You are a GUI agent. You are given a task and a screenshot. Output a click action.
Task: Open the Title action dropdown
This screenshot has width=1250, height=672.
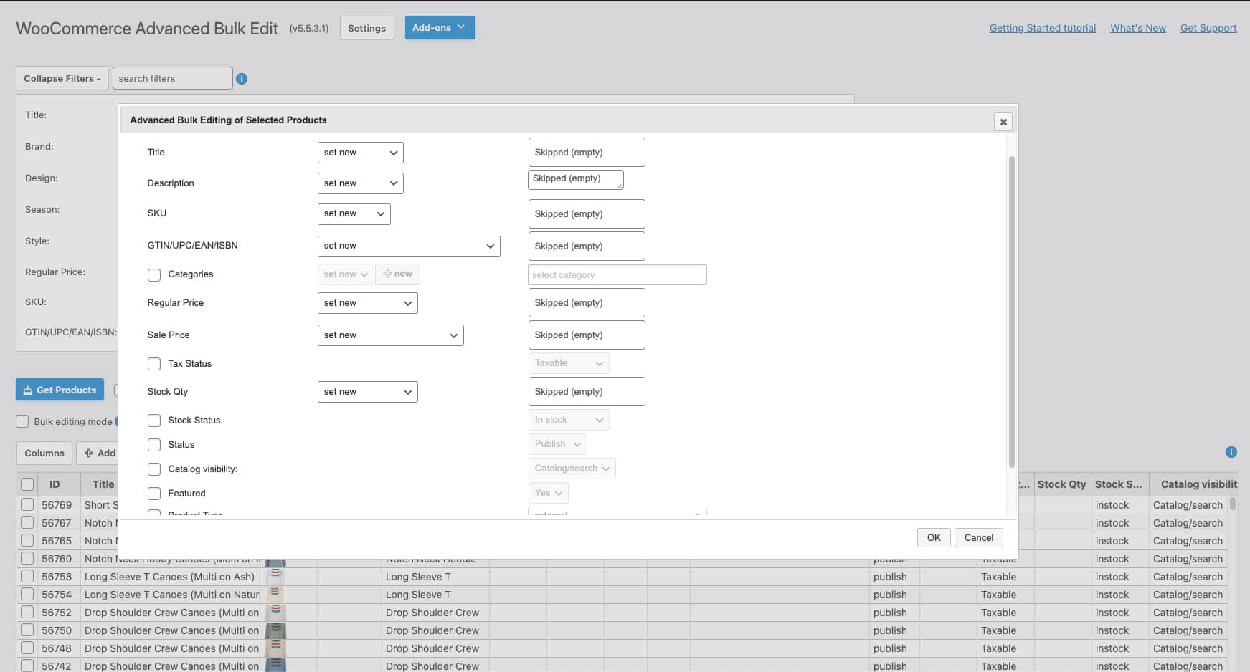(x=360, y=153)
